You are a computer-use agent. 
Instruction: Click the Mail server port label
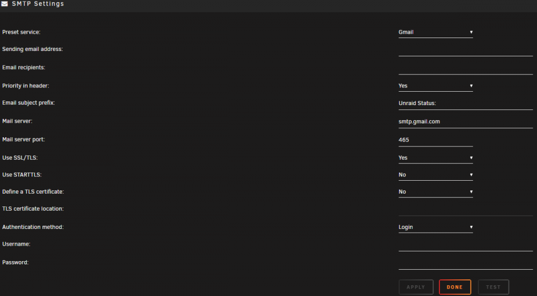coord(24,140)
